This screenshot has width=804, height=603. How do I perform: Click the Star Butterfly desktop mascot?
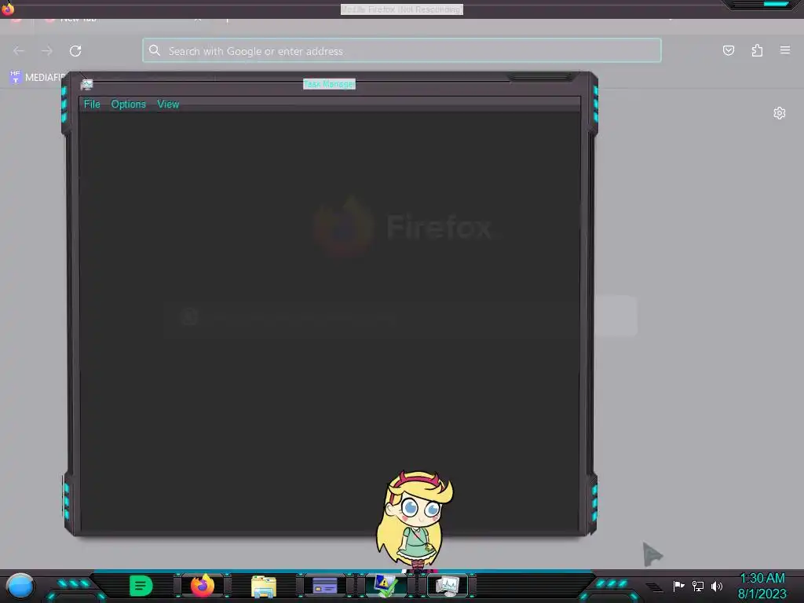tap(415, 521)
